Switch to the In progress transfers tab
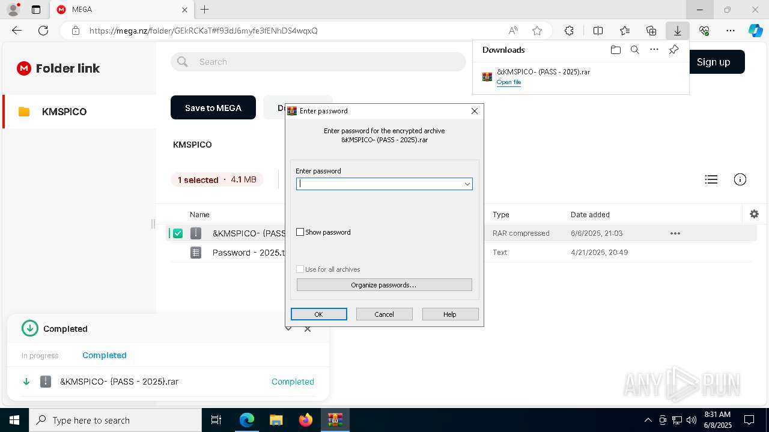This screenshot has width=769, height=432. tap(40, 356)
